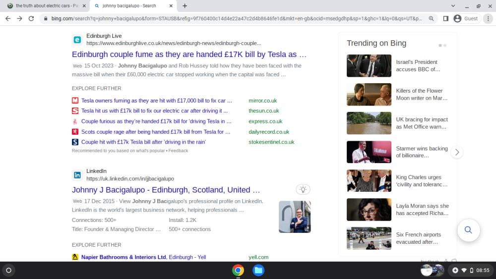Close the 'the truth about electric cars' tab

[x=84, y=5]
